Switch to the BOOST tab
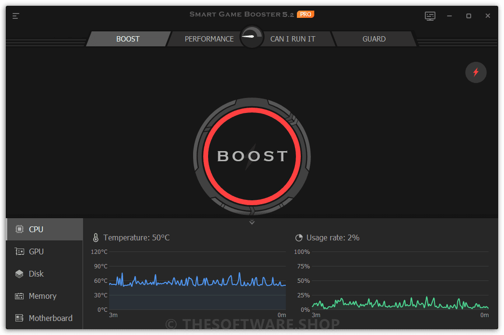This screenshot has width=504, height=335. 128,39
